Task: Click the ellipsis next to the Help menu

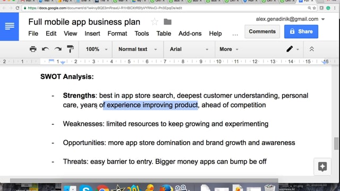Action: point(235,34)
